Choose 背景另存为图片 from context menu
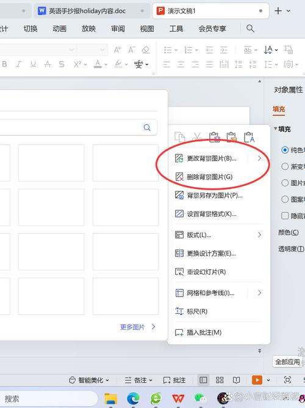This screenshot has width=305, height=408. click(215, 195)
